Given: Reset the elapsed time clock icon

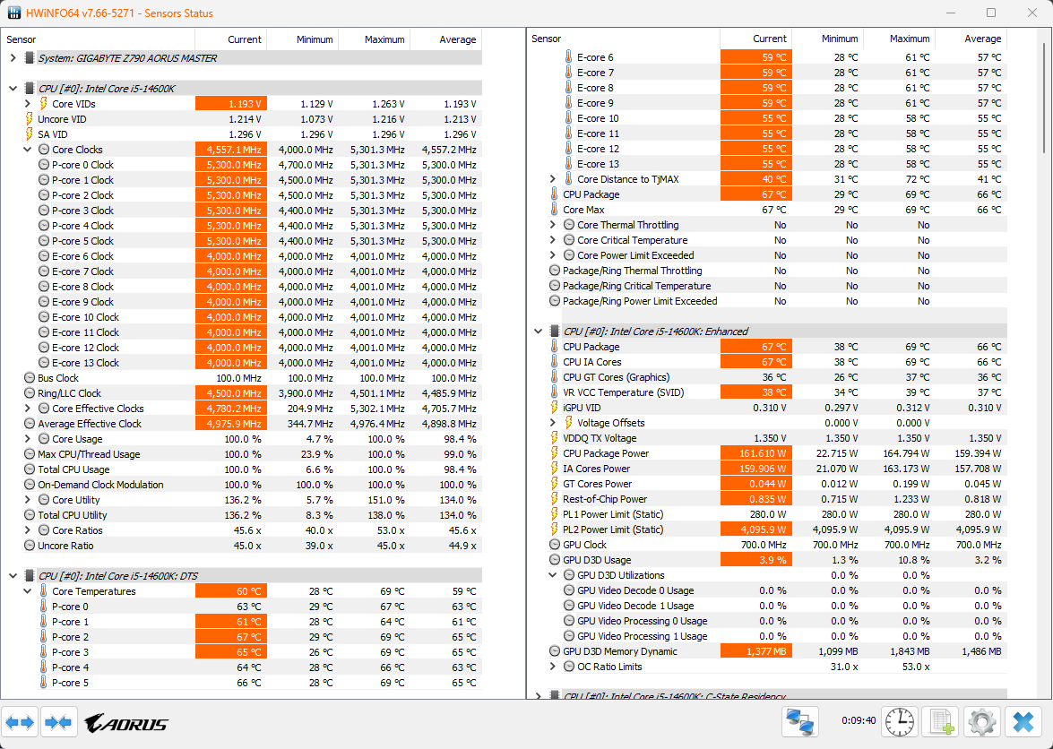Looking at the screenshot, I should [899, 721].
